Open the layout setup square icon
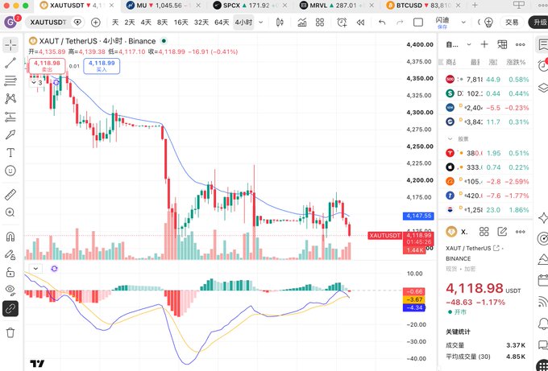 pyautogui.click(x=418, y=23)
